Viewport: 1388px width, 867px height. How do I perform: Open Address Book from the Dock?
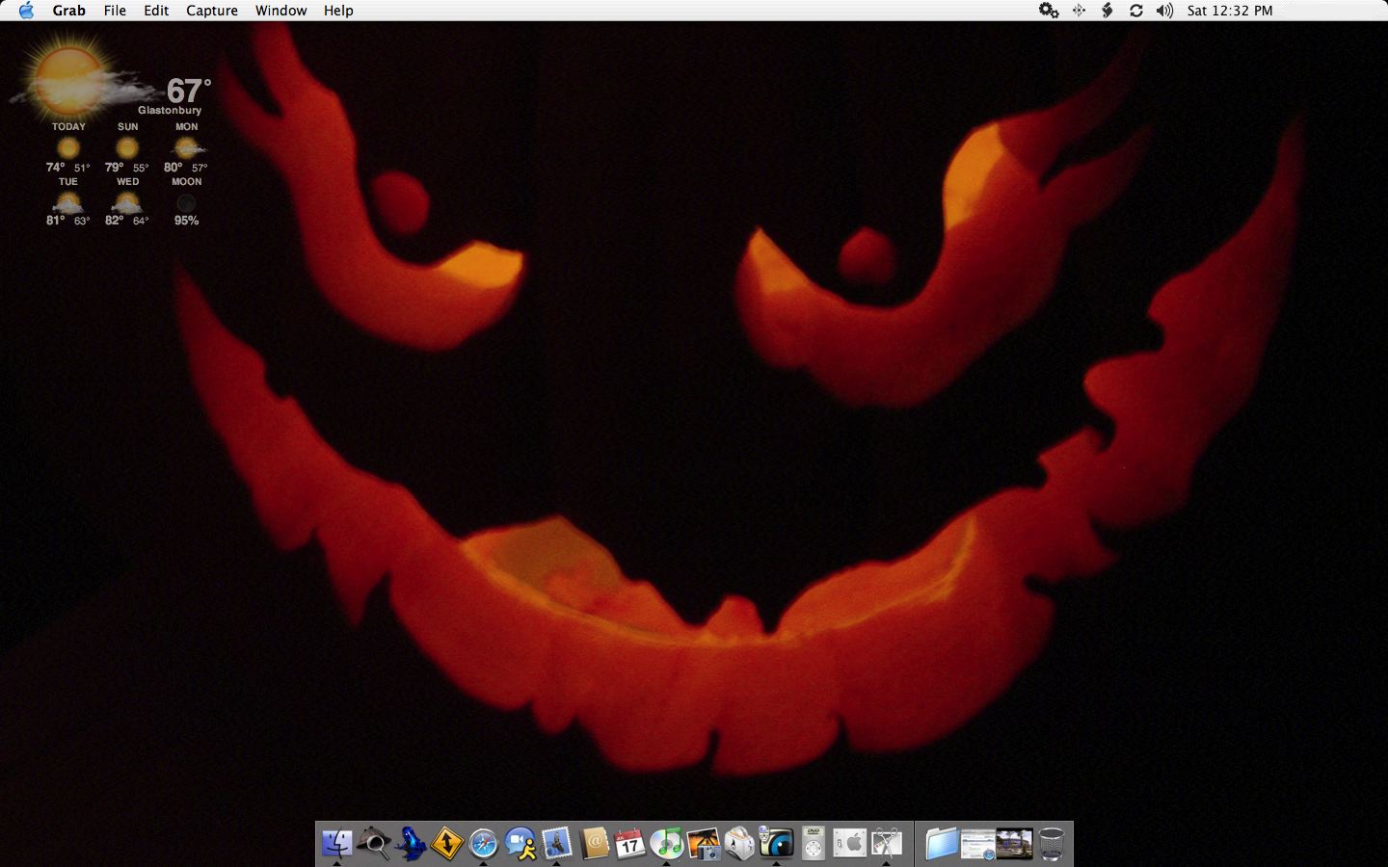pos(595,844)
